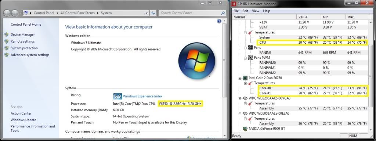The width and height of the screenshot is (376, 141).
Task: Open the File menu in Hardware Monitor
Action: [236, 11]
